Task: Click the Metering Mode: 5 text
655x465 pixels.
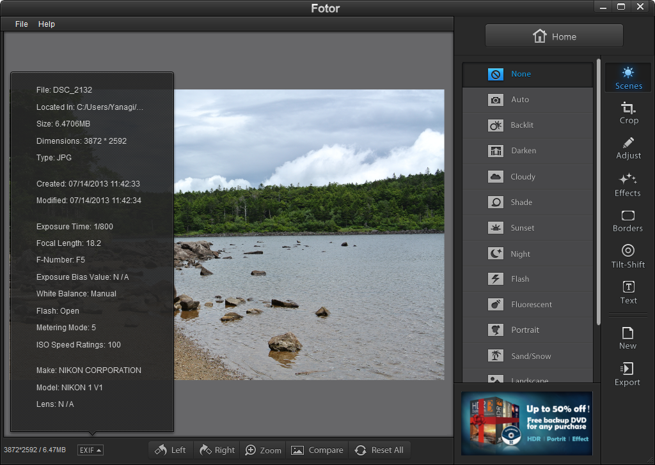Action: coord(66,328)
